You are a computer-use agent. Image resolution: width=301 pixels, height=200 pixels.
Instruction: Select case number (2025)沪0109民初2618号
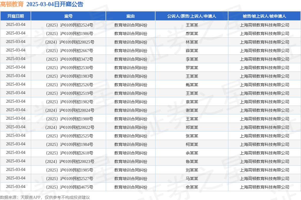[x=69, y=153]
